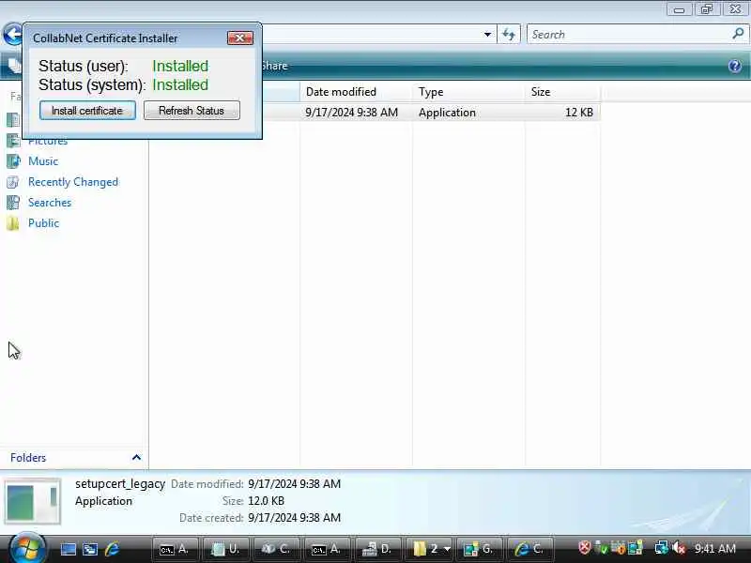Switch to first command prompt taskbar button
This screenshot has width=751, height=563.
pyautogui.click(x=175, y=549)
